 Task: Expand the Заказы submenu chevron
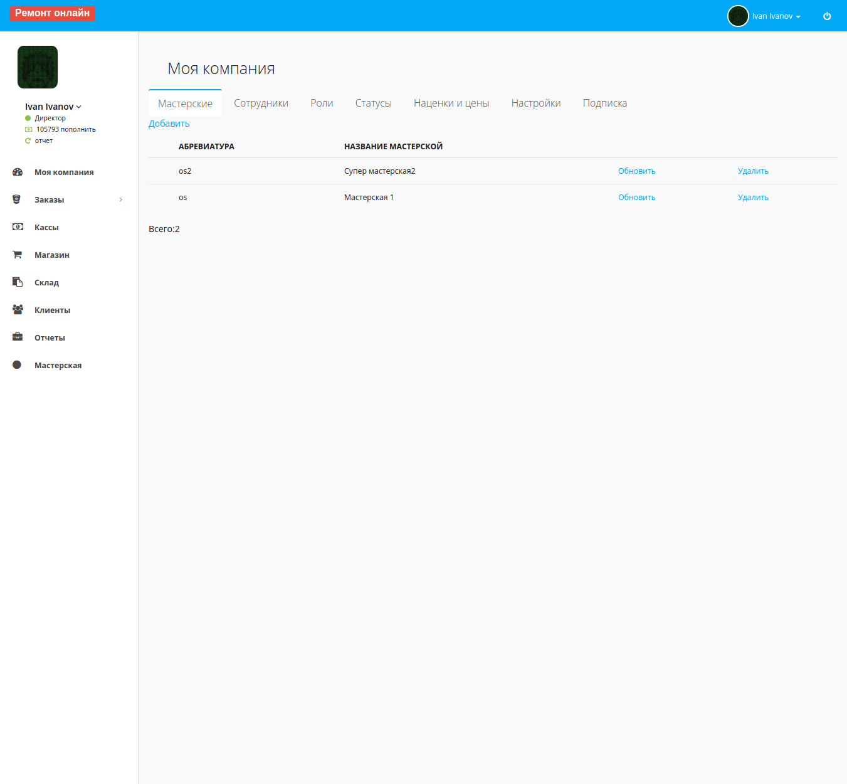coord(121,199)
